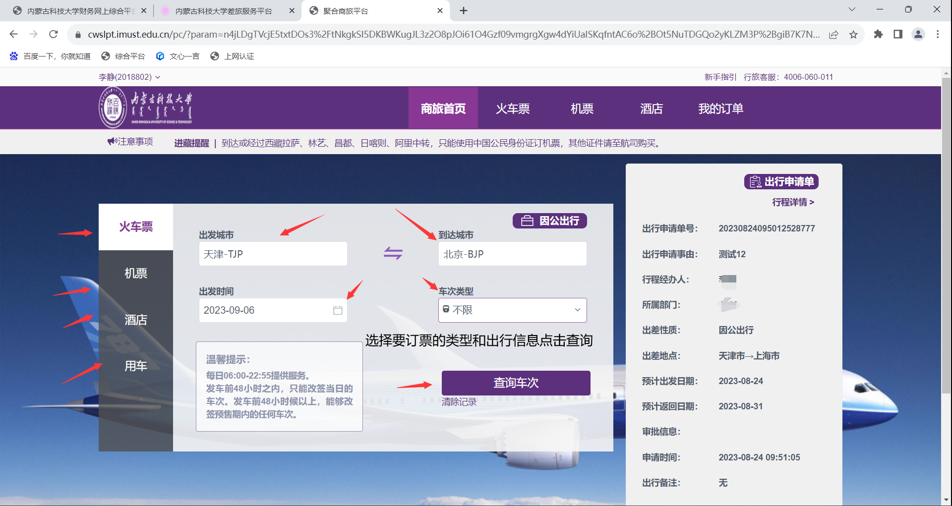The height and width of the screenshot is (506, 952).
Task: Open 我的订单 in the navigation bar
Action: [x=720, y=109]
